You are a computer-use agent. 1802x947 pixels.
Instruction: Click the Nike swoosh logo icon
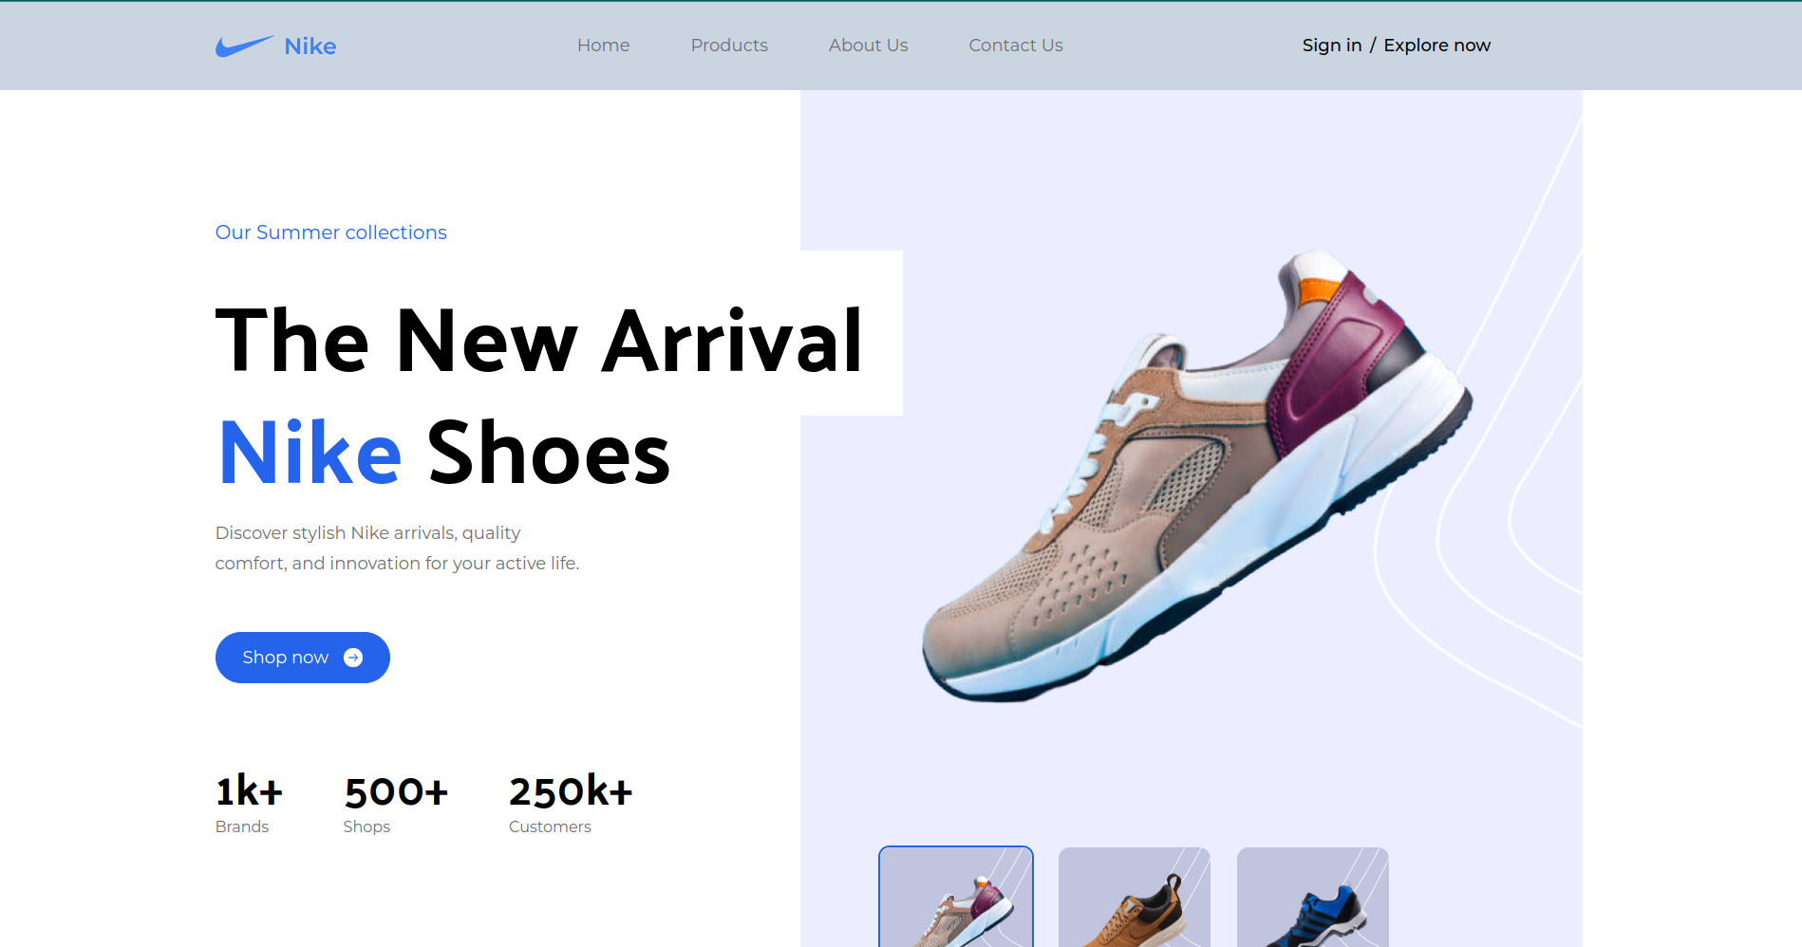pos(244,46)
